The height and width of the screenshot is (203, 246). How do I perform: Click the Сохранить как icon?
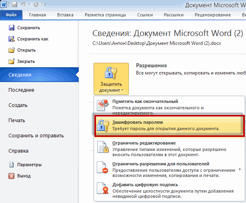tap(12, 39)
